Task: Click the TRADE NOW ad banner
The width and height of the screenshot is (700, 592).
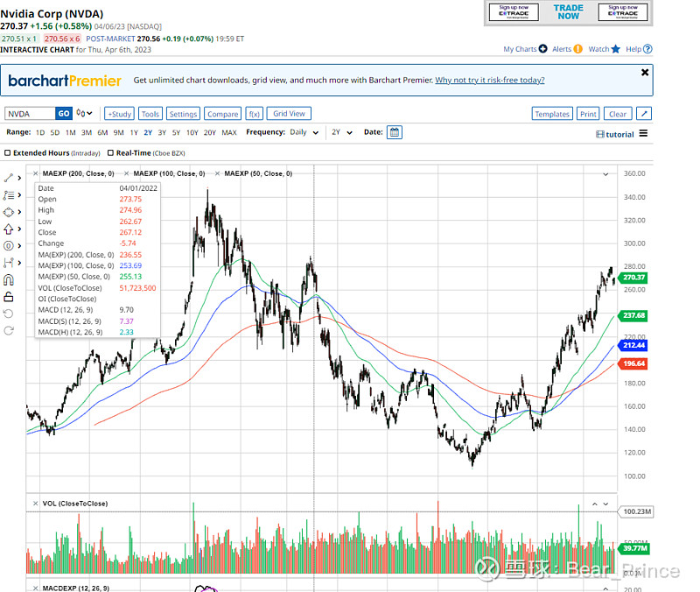Action: pos(568,12)
